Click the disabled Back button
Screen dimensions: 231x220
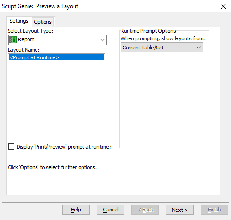click(x=145, y=210)
